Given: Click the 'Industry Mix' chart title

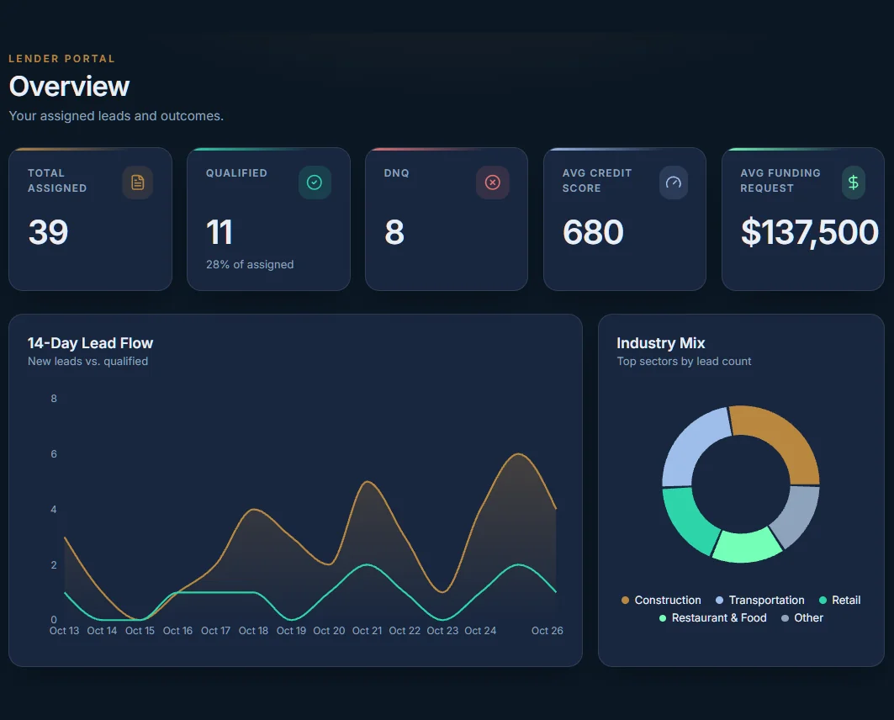Looking at the screenshot, I should tap(661, 343).
